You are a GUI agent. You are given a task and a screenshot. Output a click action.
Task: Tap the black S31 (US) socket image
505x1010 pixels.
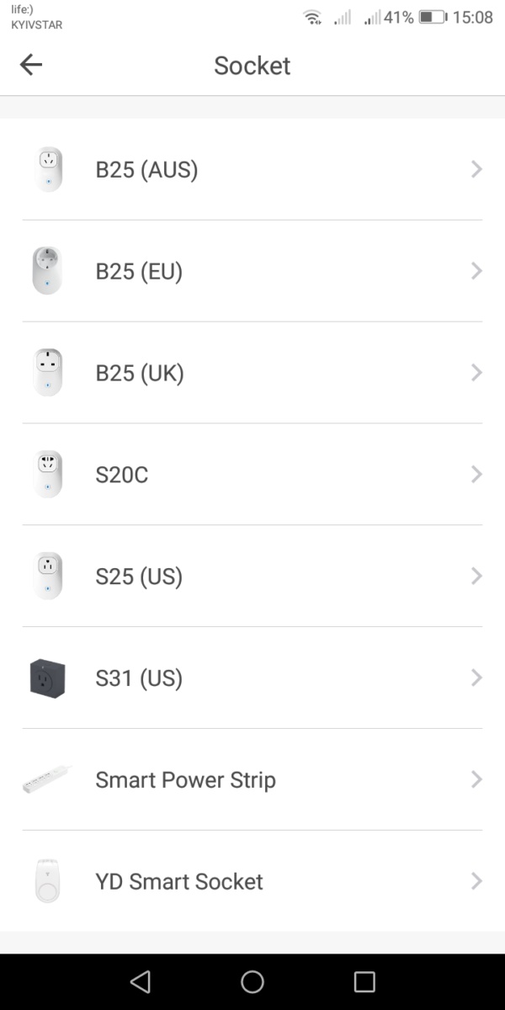pyautogui.click(x=48, y=678)
